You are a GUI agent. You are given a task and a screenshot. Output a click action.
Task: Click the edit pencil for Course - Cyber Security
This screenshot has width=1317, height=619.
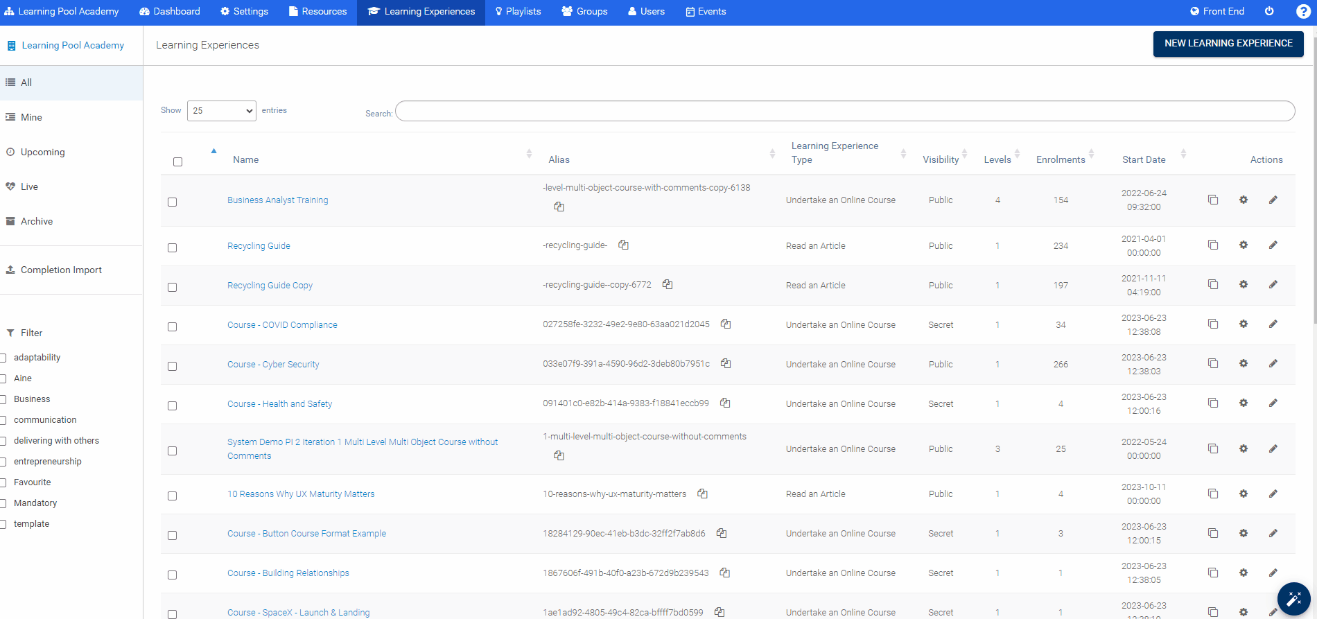[1273, 363]
